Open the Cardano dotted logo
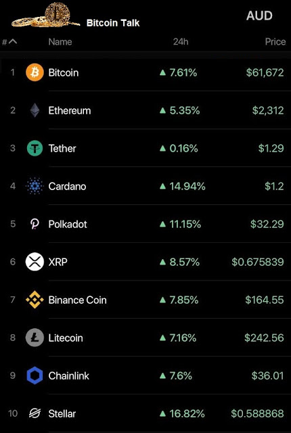291x433 pixels. (35, 186)
